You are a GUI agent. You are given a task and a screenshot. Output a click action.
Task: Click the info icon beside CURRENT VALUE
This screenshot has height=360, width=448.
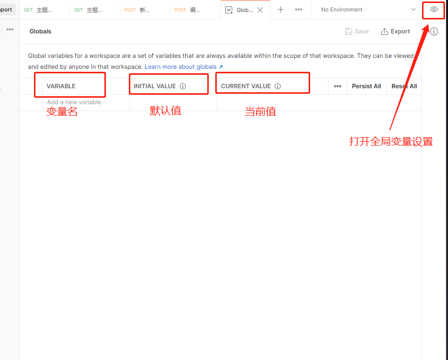click(278, 86)
